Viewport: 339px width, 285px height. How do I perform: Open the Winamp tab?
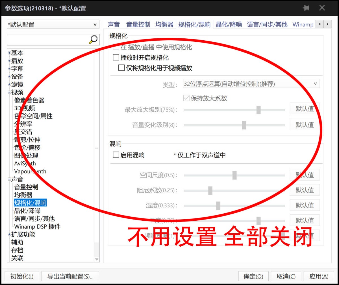coord(303,25)
